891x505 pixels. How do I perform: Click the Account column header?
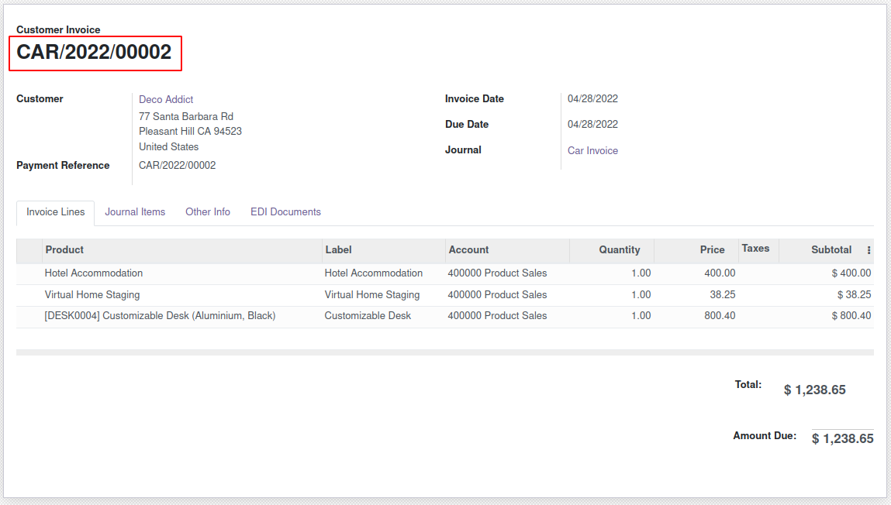[x=468, y=250]
